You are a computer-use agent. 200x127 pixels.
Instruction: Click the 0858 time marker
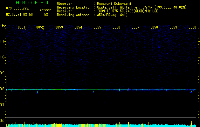[154, 27]
